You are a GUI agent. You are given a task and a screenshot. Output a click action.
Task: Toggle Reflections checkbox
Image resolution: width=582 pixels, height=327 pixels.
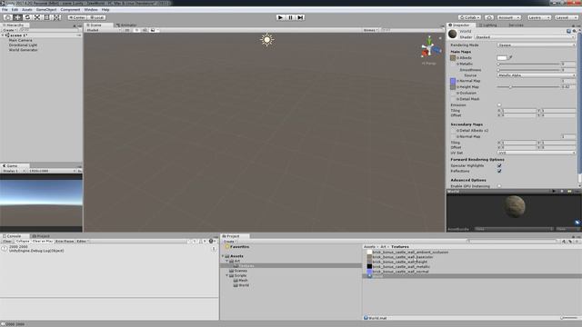(499, 172)
